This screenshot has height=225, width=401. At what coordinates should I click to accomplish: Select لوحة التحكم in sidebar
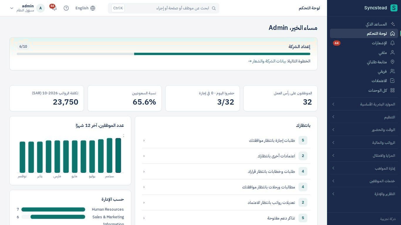(x=364, y=33)
